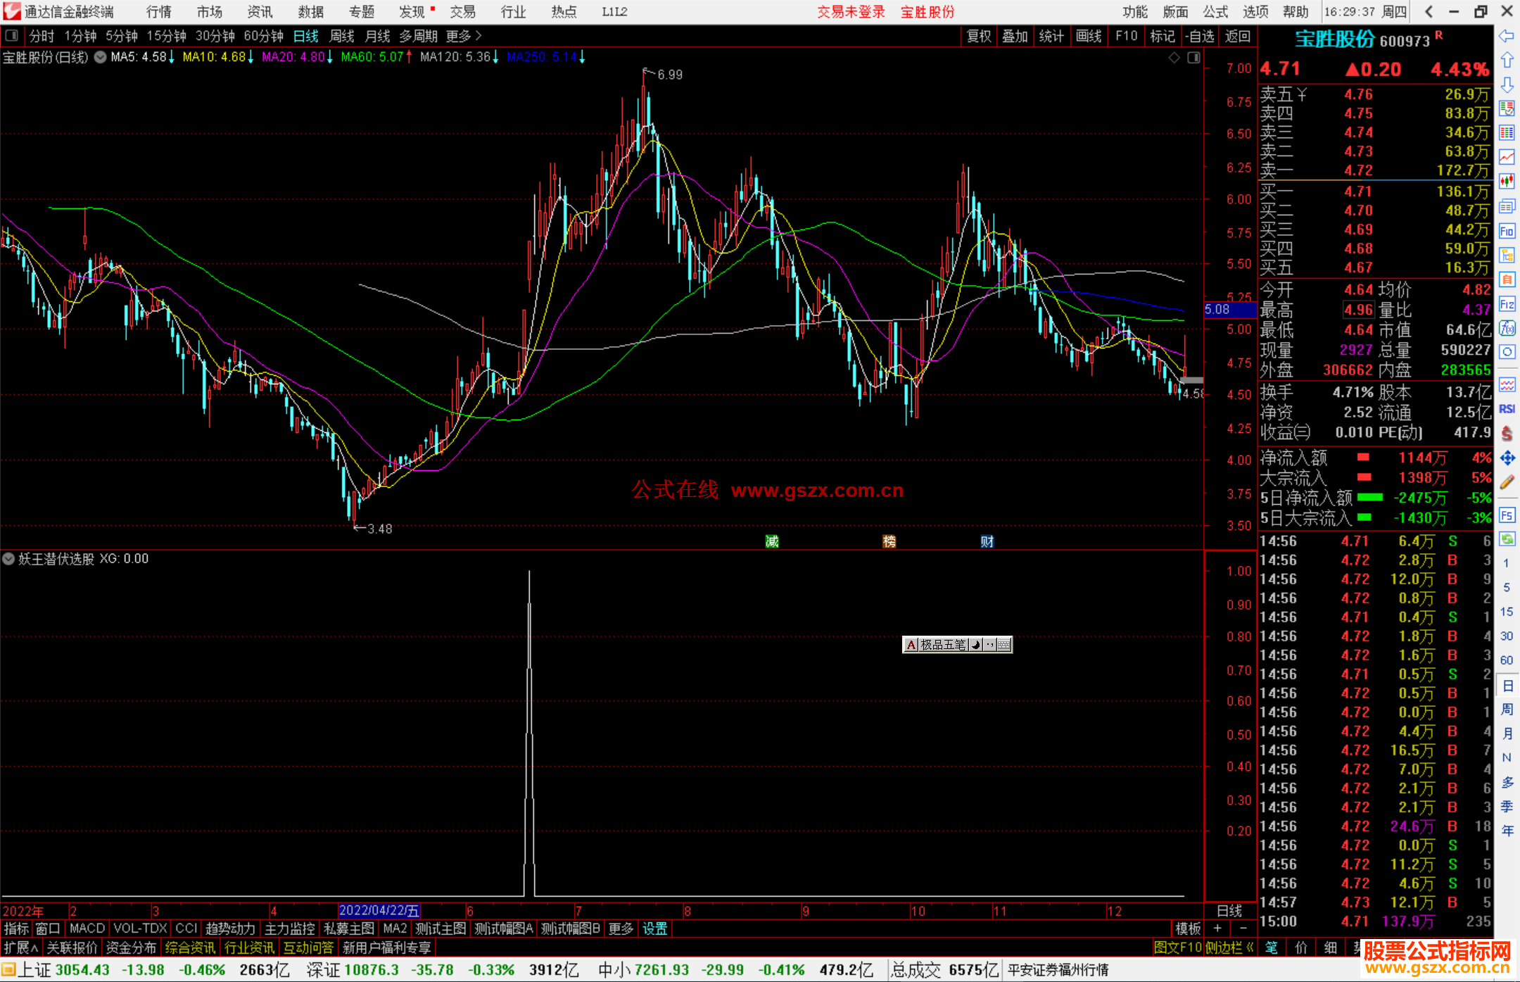Click the RSI indicator icon in right sidebar
This screenshot has width=1520, height=982.
[1507, 409]
